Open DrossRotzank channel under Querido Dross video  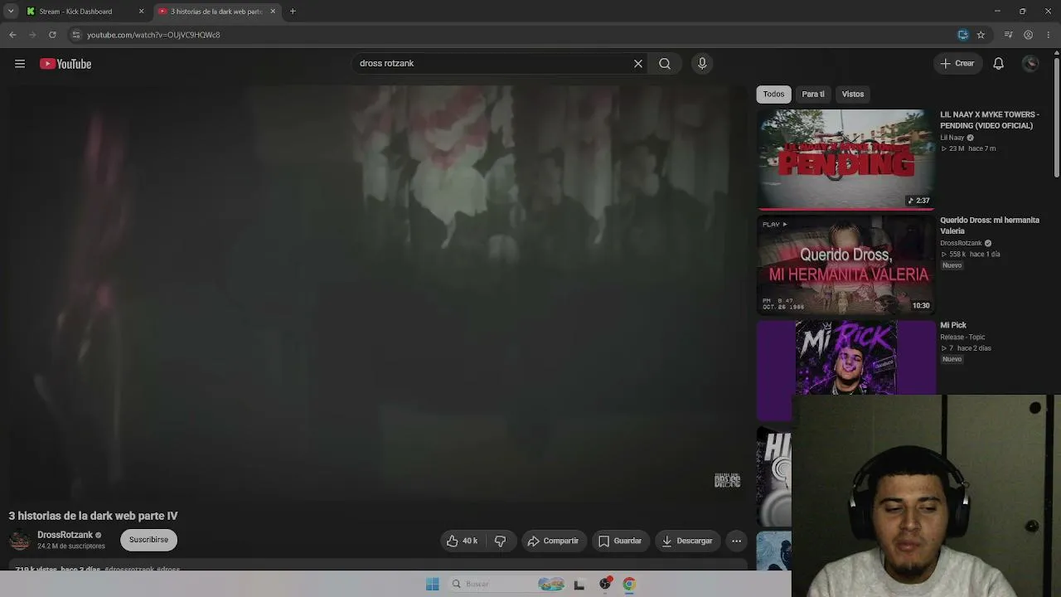[961, 243]
